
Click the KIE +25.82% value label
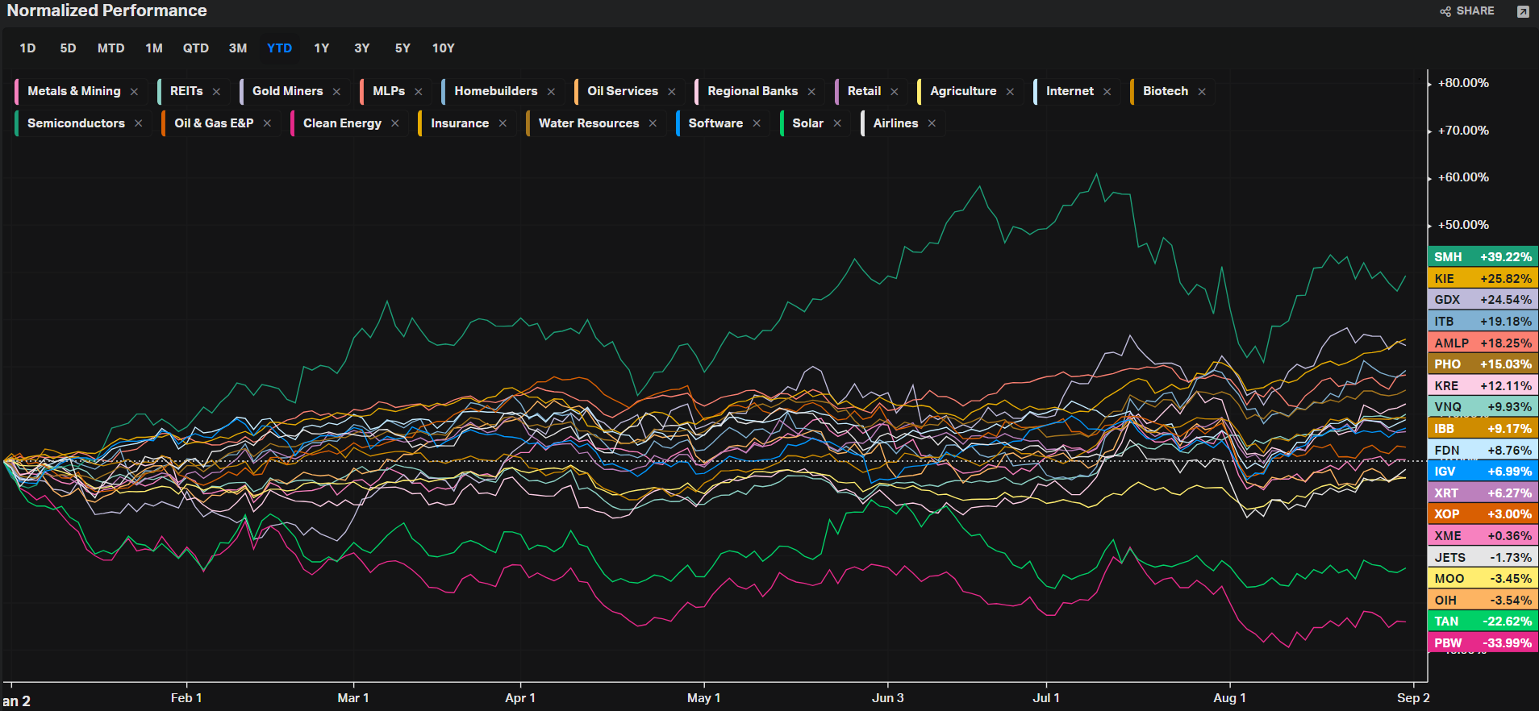coord(1483,279)
